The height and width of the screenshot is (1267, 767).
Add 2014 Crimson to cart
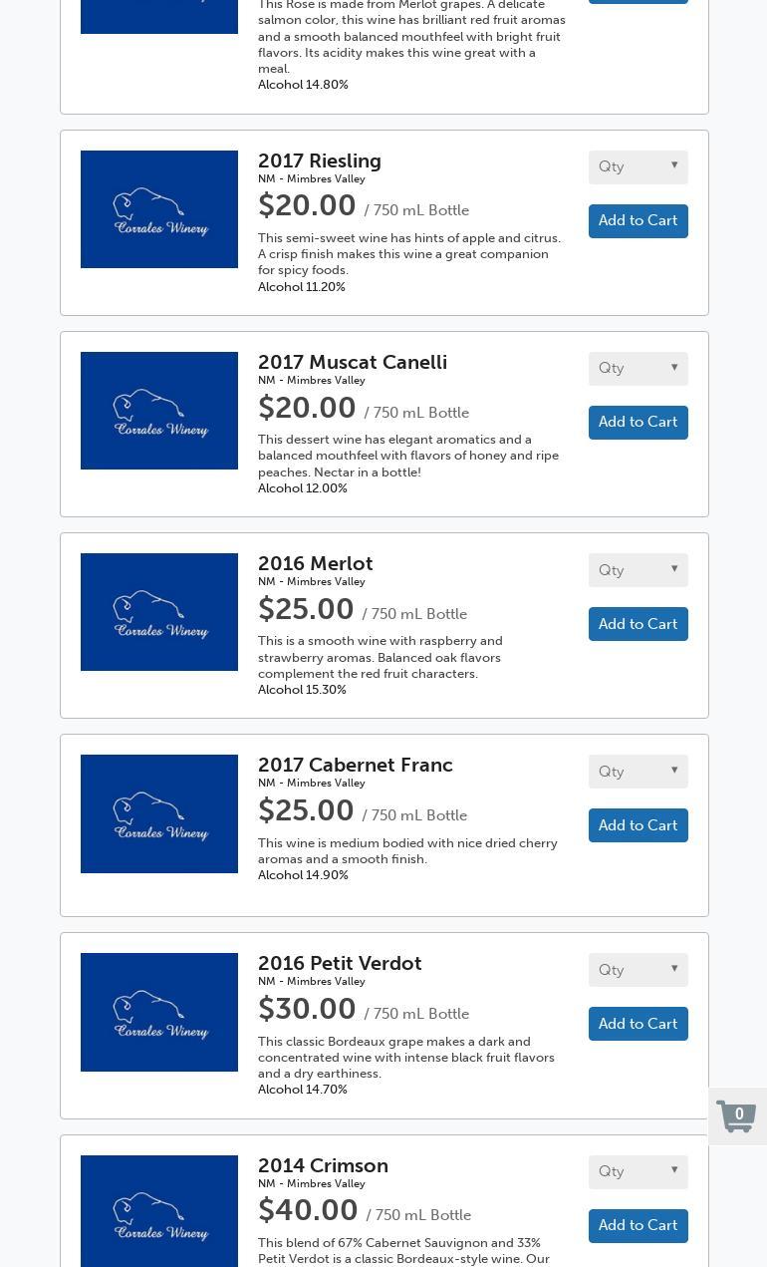(x=638, y=1225)
